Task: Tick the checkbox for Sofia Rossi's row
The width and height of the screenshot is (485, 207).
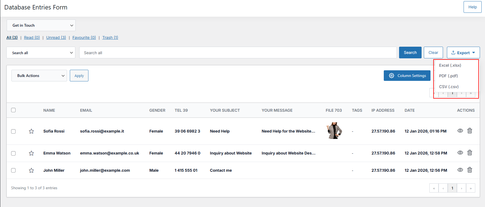Action: tap(13, 131)
